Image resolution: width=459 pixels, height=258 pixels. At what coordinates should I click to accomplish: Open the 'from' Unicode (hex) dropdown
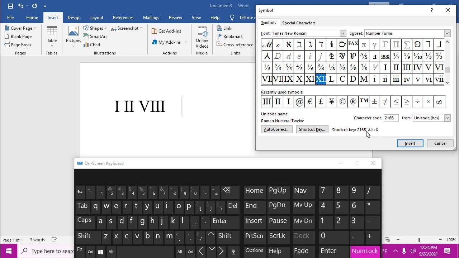447,118
